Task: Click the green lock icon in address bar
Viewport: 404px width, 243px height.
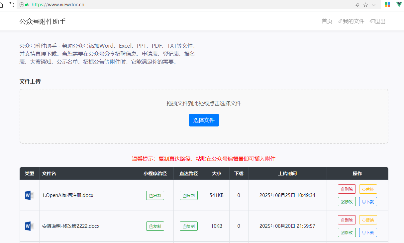Action: tap(27, 5)
